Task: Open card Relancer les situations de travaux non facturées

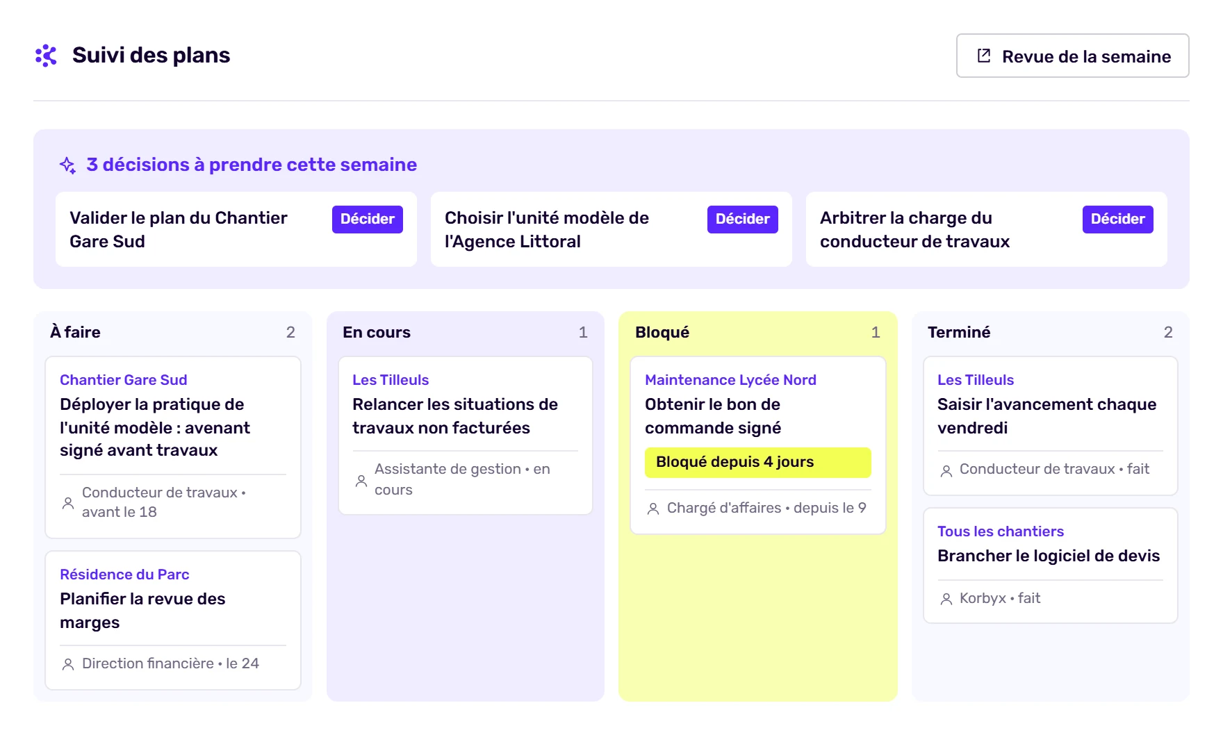Action: pyautogui.click(x=466, y=436)
